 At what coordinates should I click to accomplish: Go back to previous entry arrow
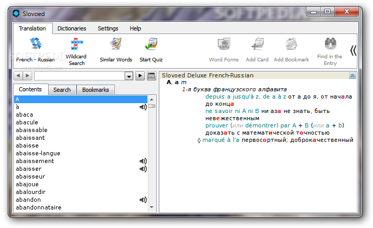(x=18, y=76)
